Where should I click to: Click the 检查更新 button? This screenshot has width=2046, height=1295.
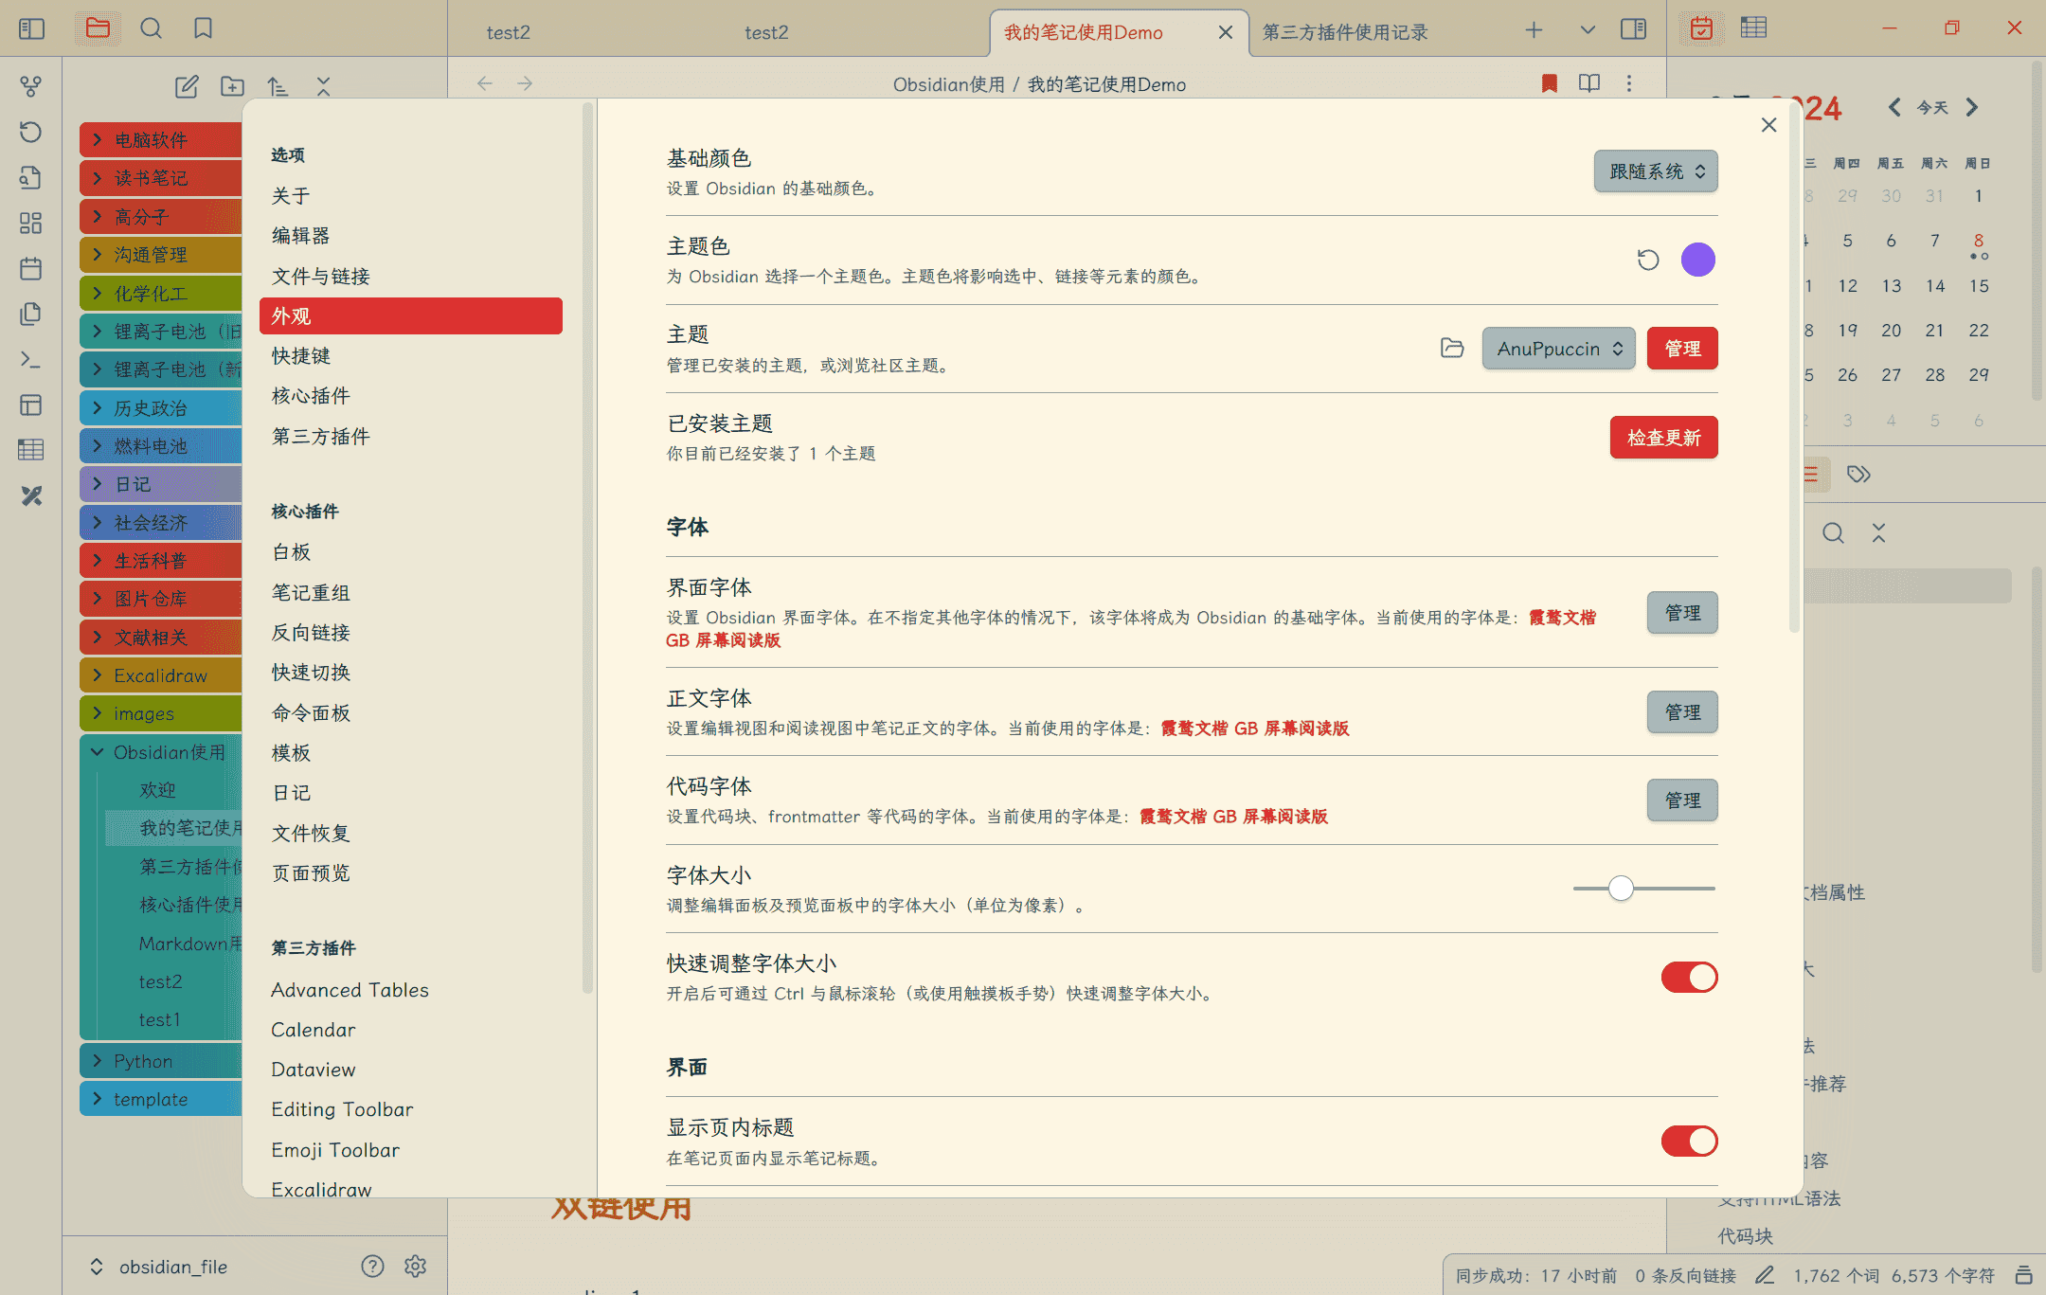click(x=1663, y=438)
